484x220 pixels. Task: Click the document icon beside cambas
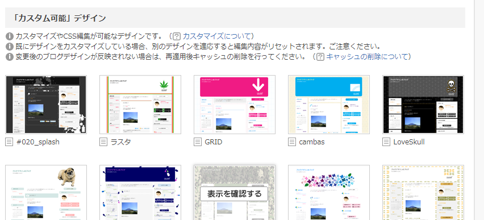coord(292,142)
